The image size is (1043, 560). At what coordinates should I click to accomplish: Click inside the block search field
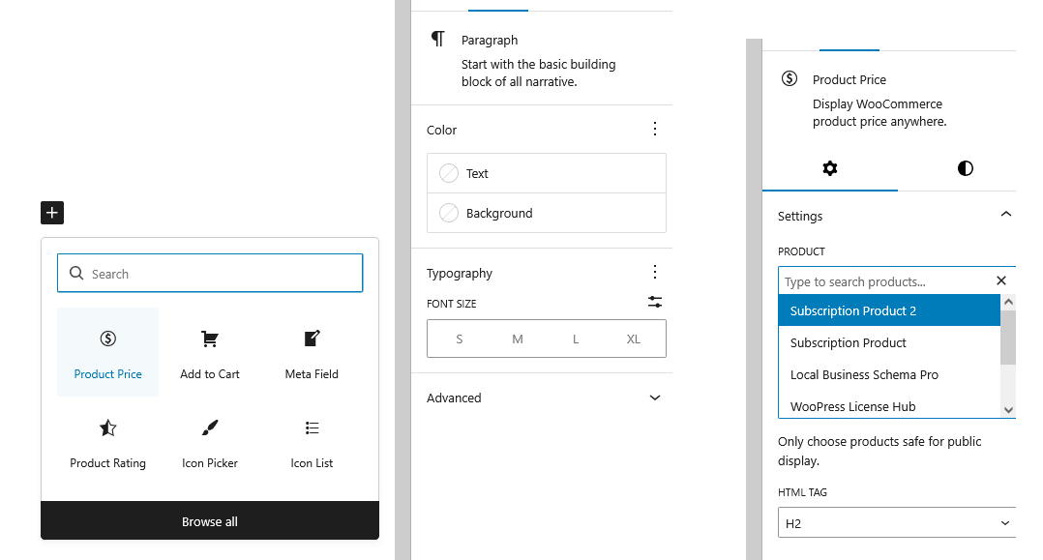pos(209,273)
